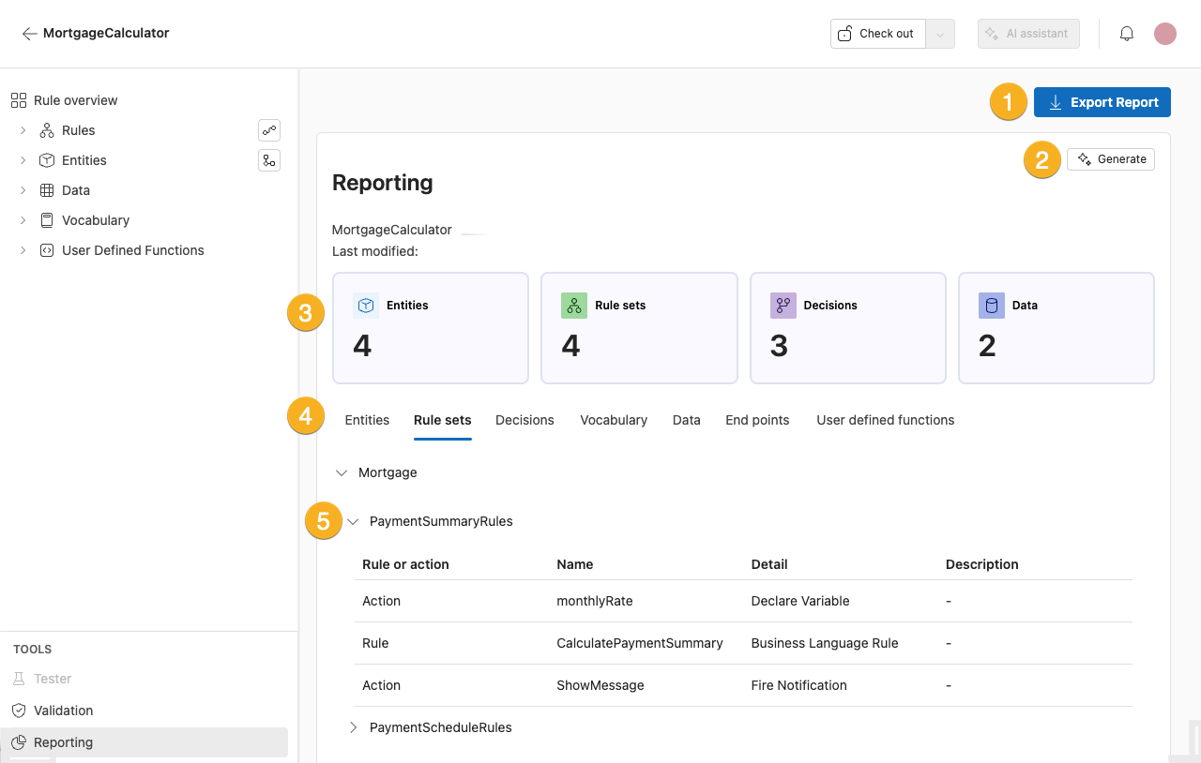
Task: Open the rule chain icon beside Rules
Action: click(x=269, y=129)
